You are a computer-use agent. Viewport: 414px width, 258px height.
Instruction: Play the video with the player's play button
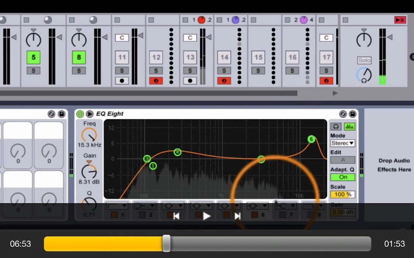[x=207, y=216]
